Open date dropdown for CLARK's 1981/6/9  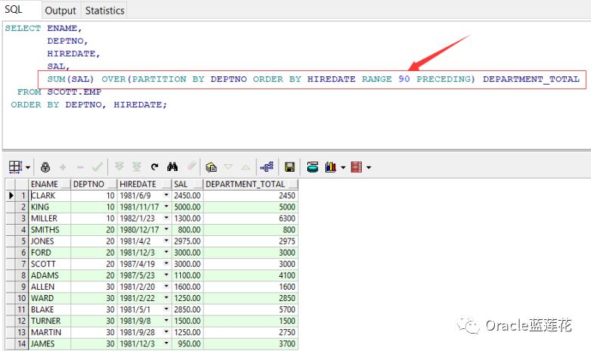point(166,195)
